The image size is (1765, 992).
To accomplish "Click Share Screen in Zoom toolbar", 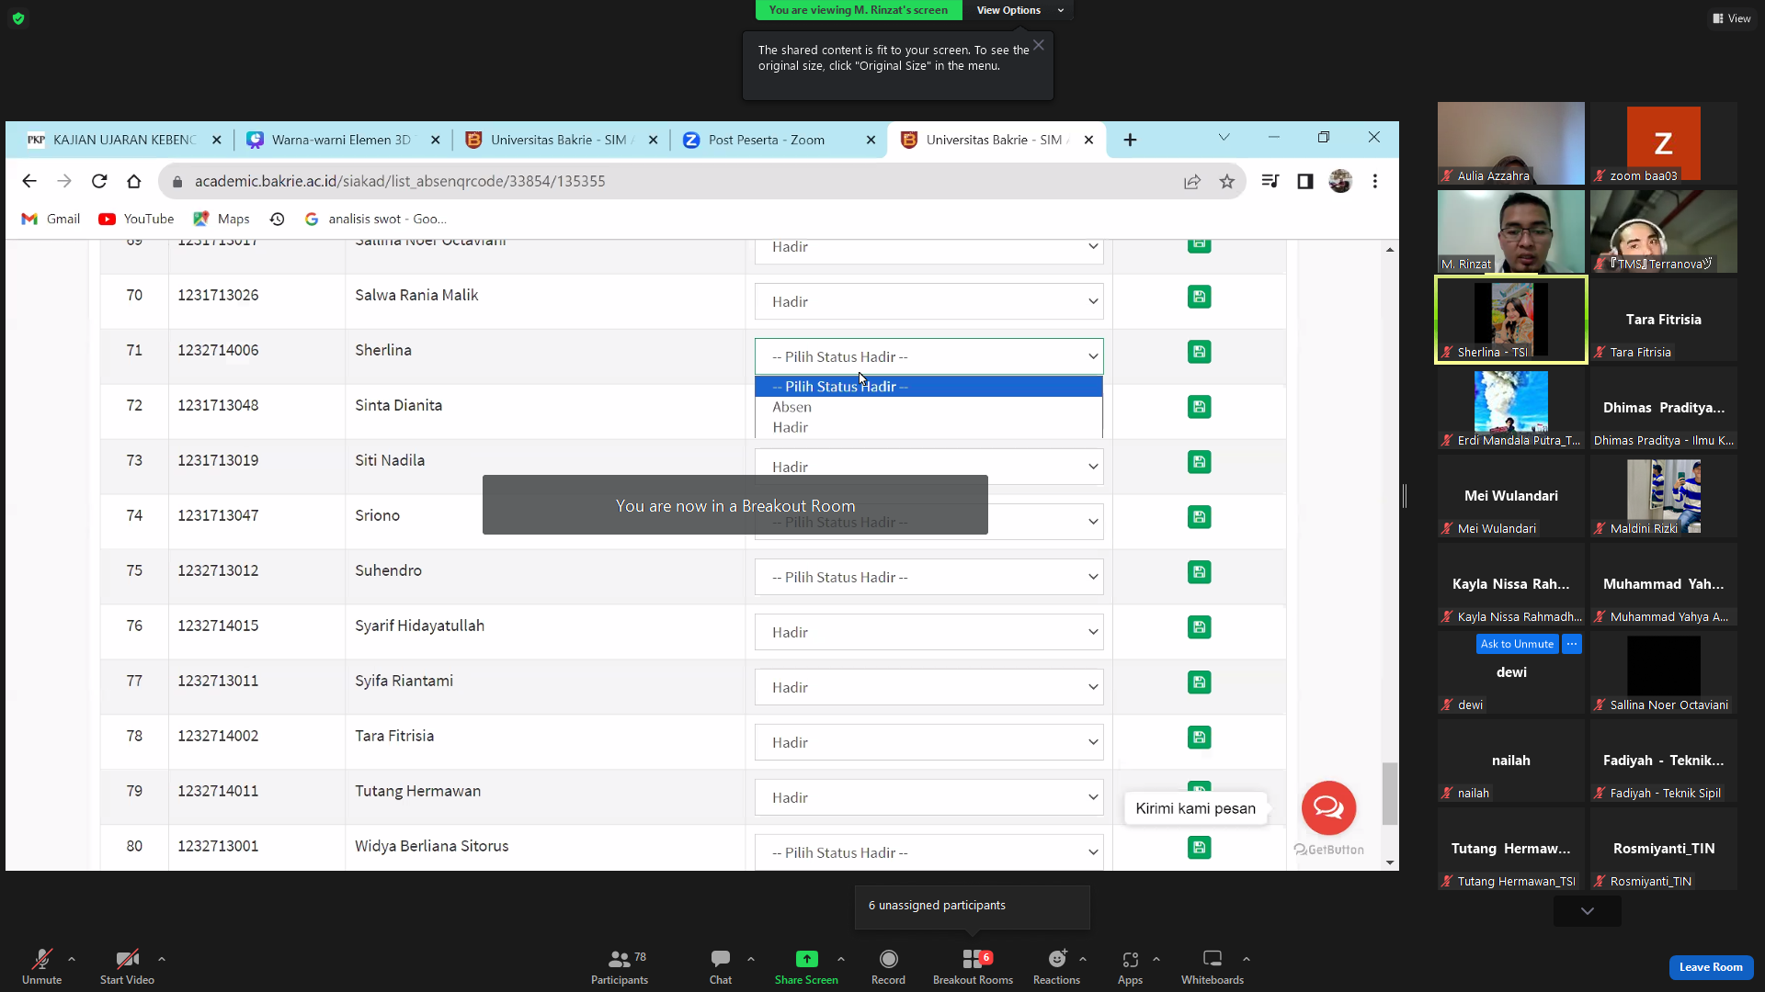I will tap(806, 967).
